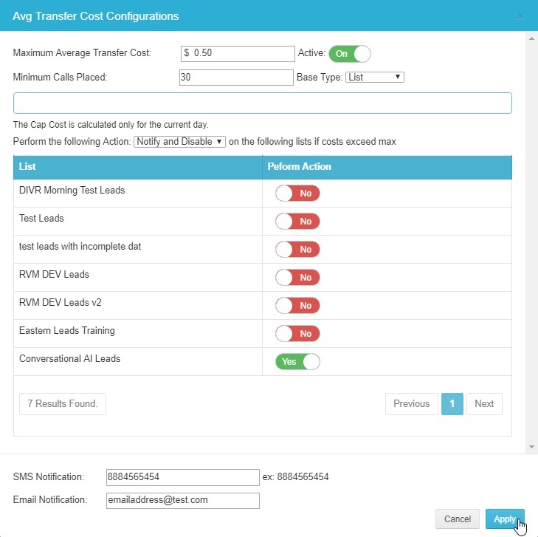Image resolution: width=538 pixels, height=537 pixels.
Task: Switch on action for RVM DEV Leads v2
Action: point(297,306)
